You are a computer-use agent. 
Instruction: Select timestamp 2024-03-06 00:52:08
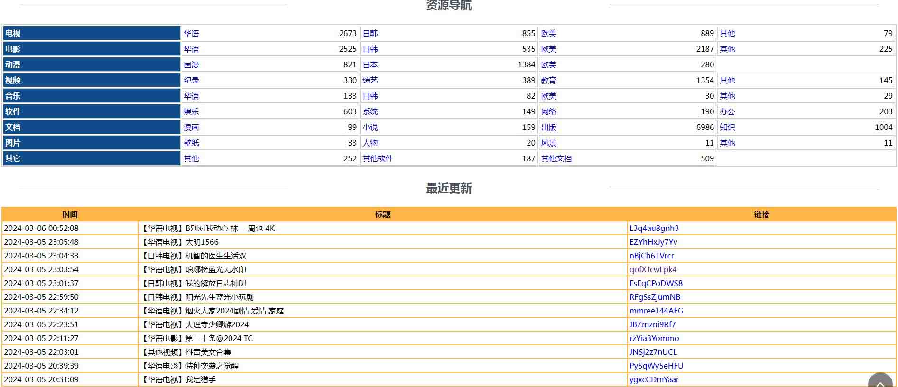(x=41, y=228)
